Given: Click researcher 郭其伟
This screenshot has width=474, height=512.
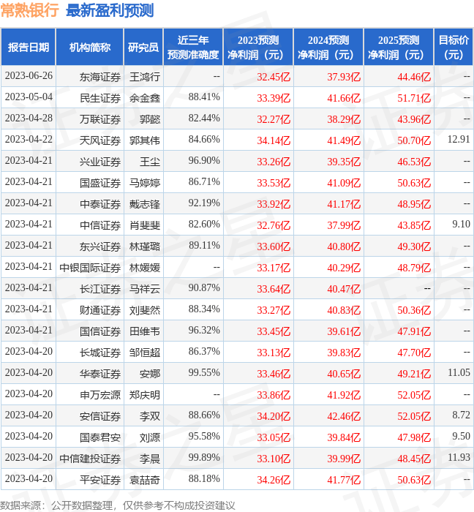Looking at the screenshot, I should point(145,140).
